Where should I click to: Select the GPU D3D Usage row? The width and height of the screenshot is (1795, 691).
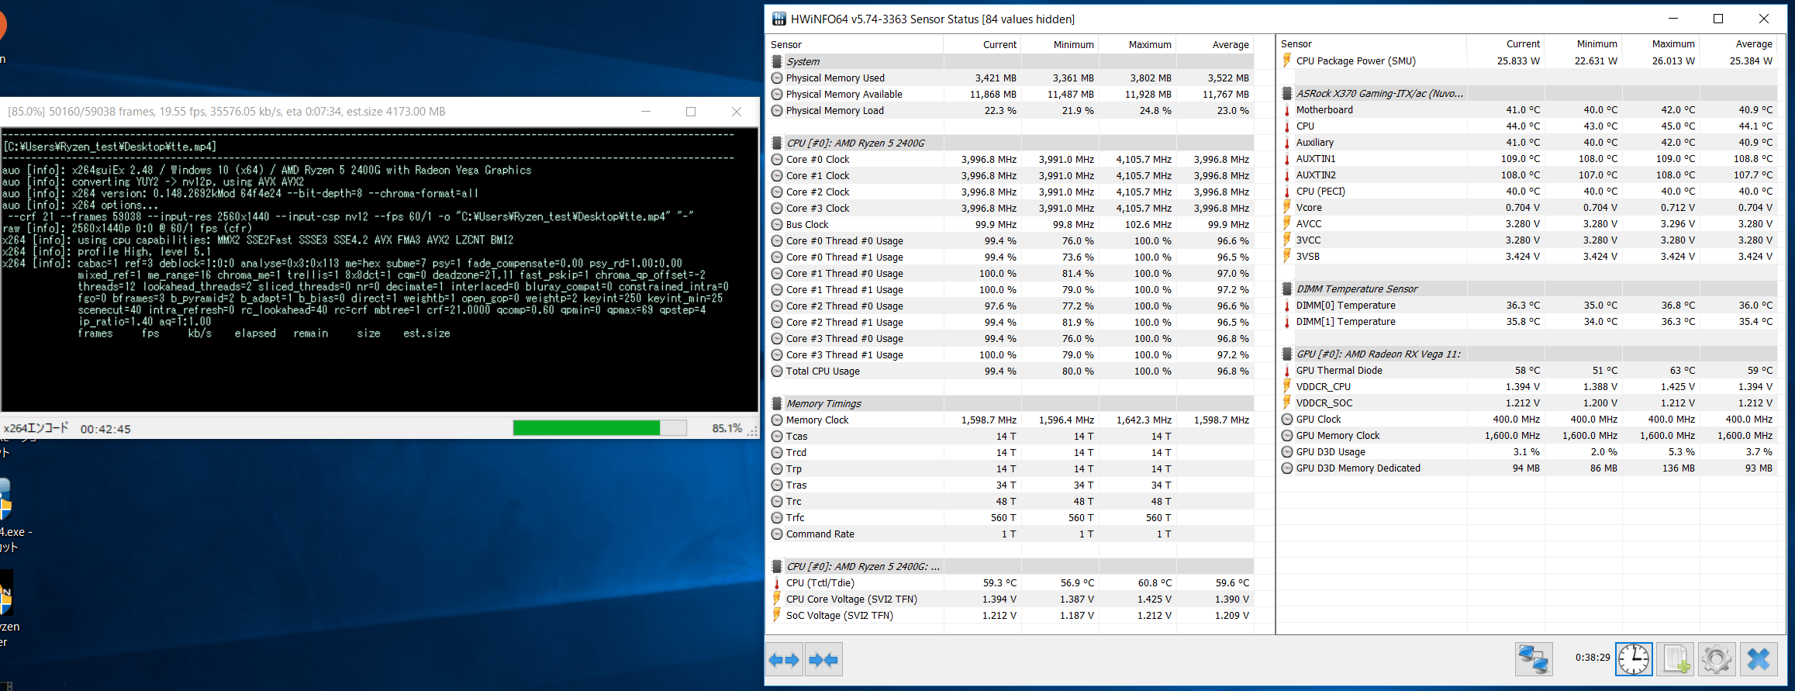(x=1527, y=451)
